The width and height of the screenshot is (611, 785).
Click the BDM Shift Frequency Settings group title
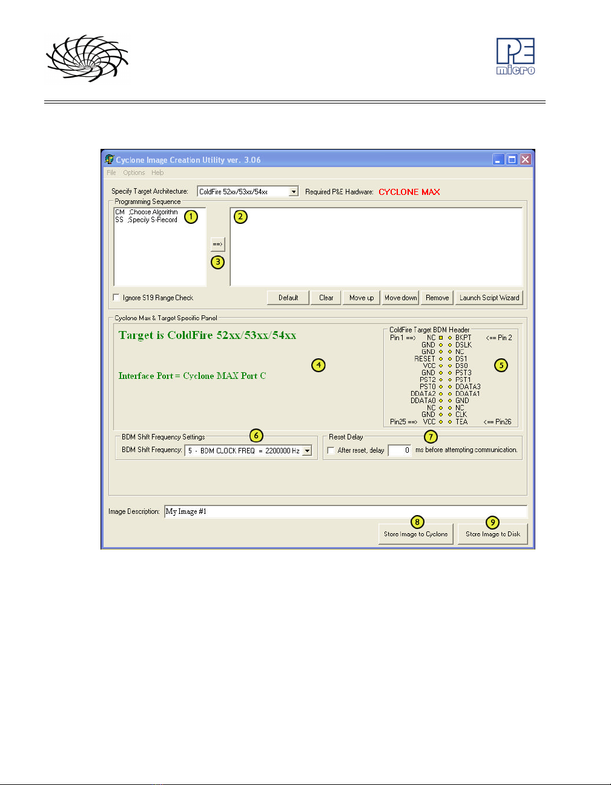[163, 437]
